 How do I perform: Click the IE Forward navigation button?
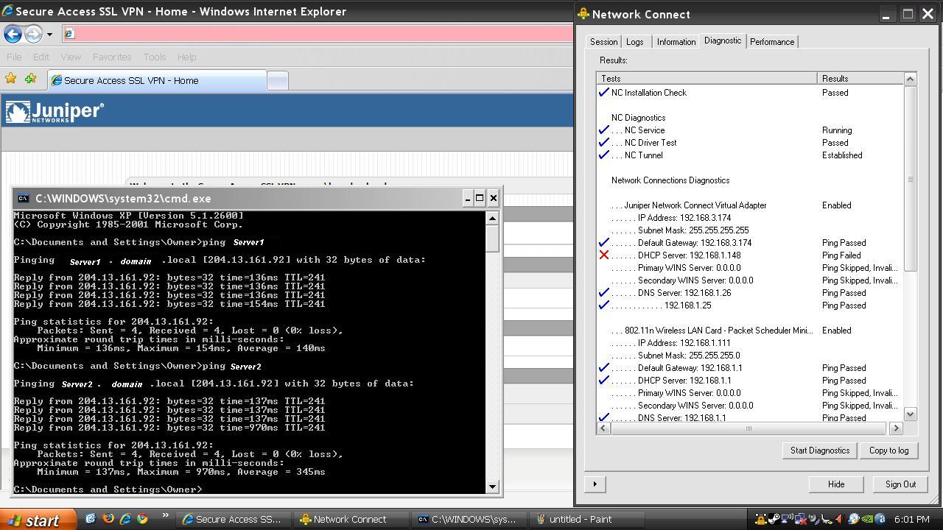click(33, 34)
